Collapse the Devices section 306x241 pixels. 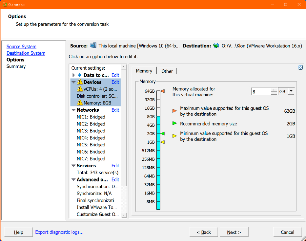(73, 82)
